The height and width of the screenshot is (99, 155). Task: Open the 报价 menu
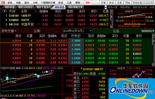[27, 3]
